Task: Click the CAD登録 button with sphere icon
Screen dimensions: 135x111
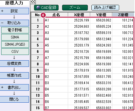Action: [x=46, y=8]
